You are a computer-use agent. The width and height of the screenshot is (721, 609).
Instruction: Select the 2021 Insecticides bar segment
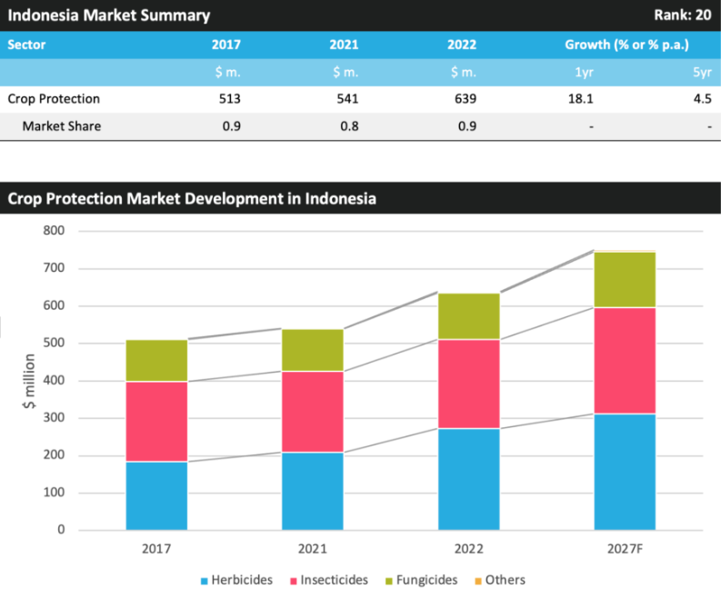[x=313, y=411]
